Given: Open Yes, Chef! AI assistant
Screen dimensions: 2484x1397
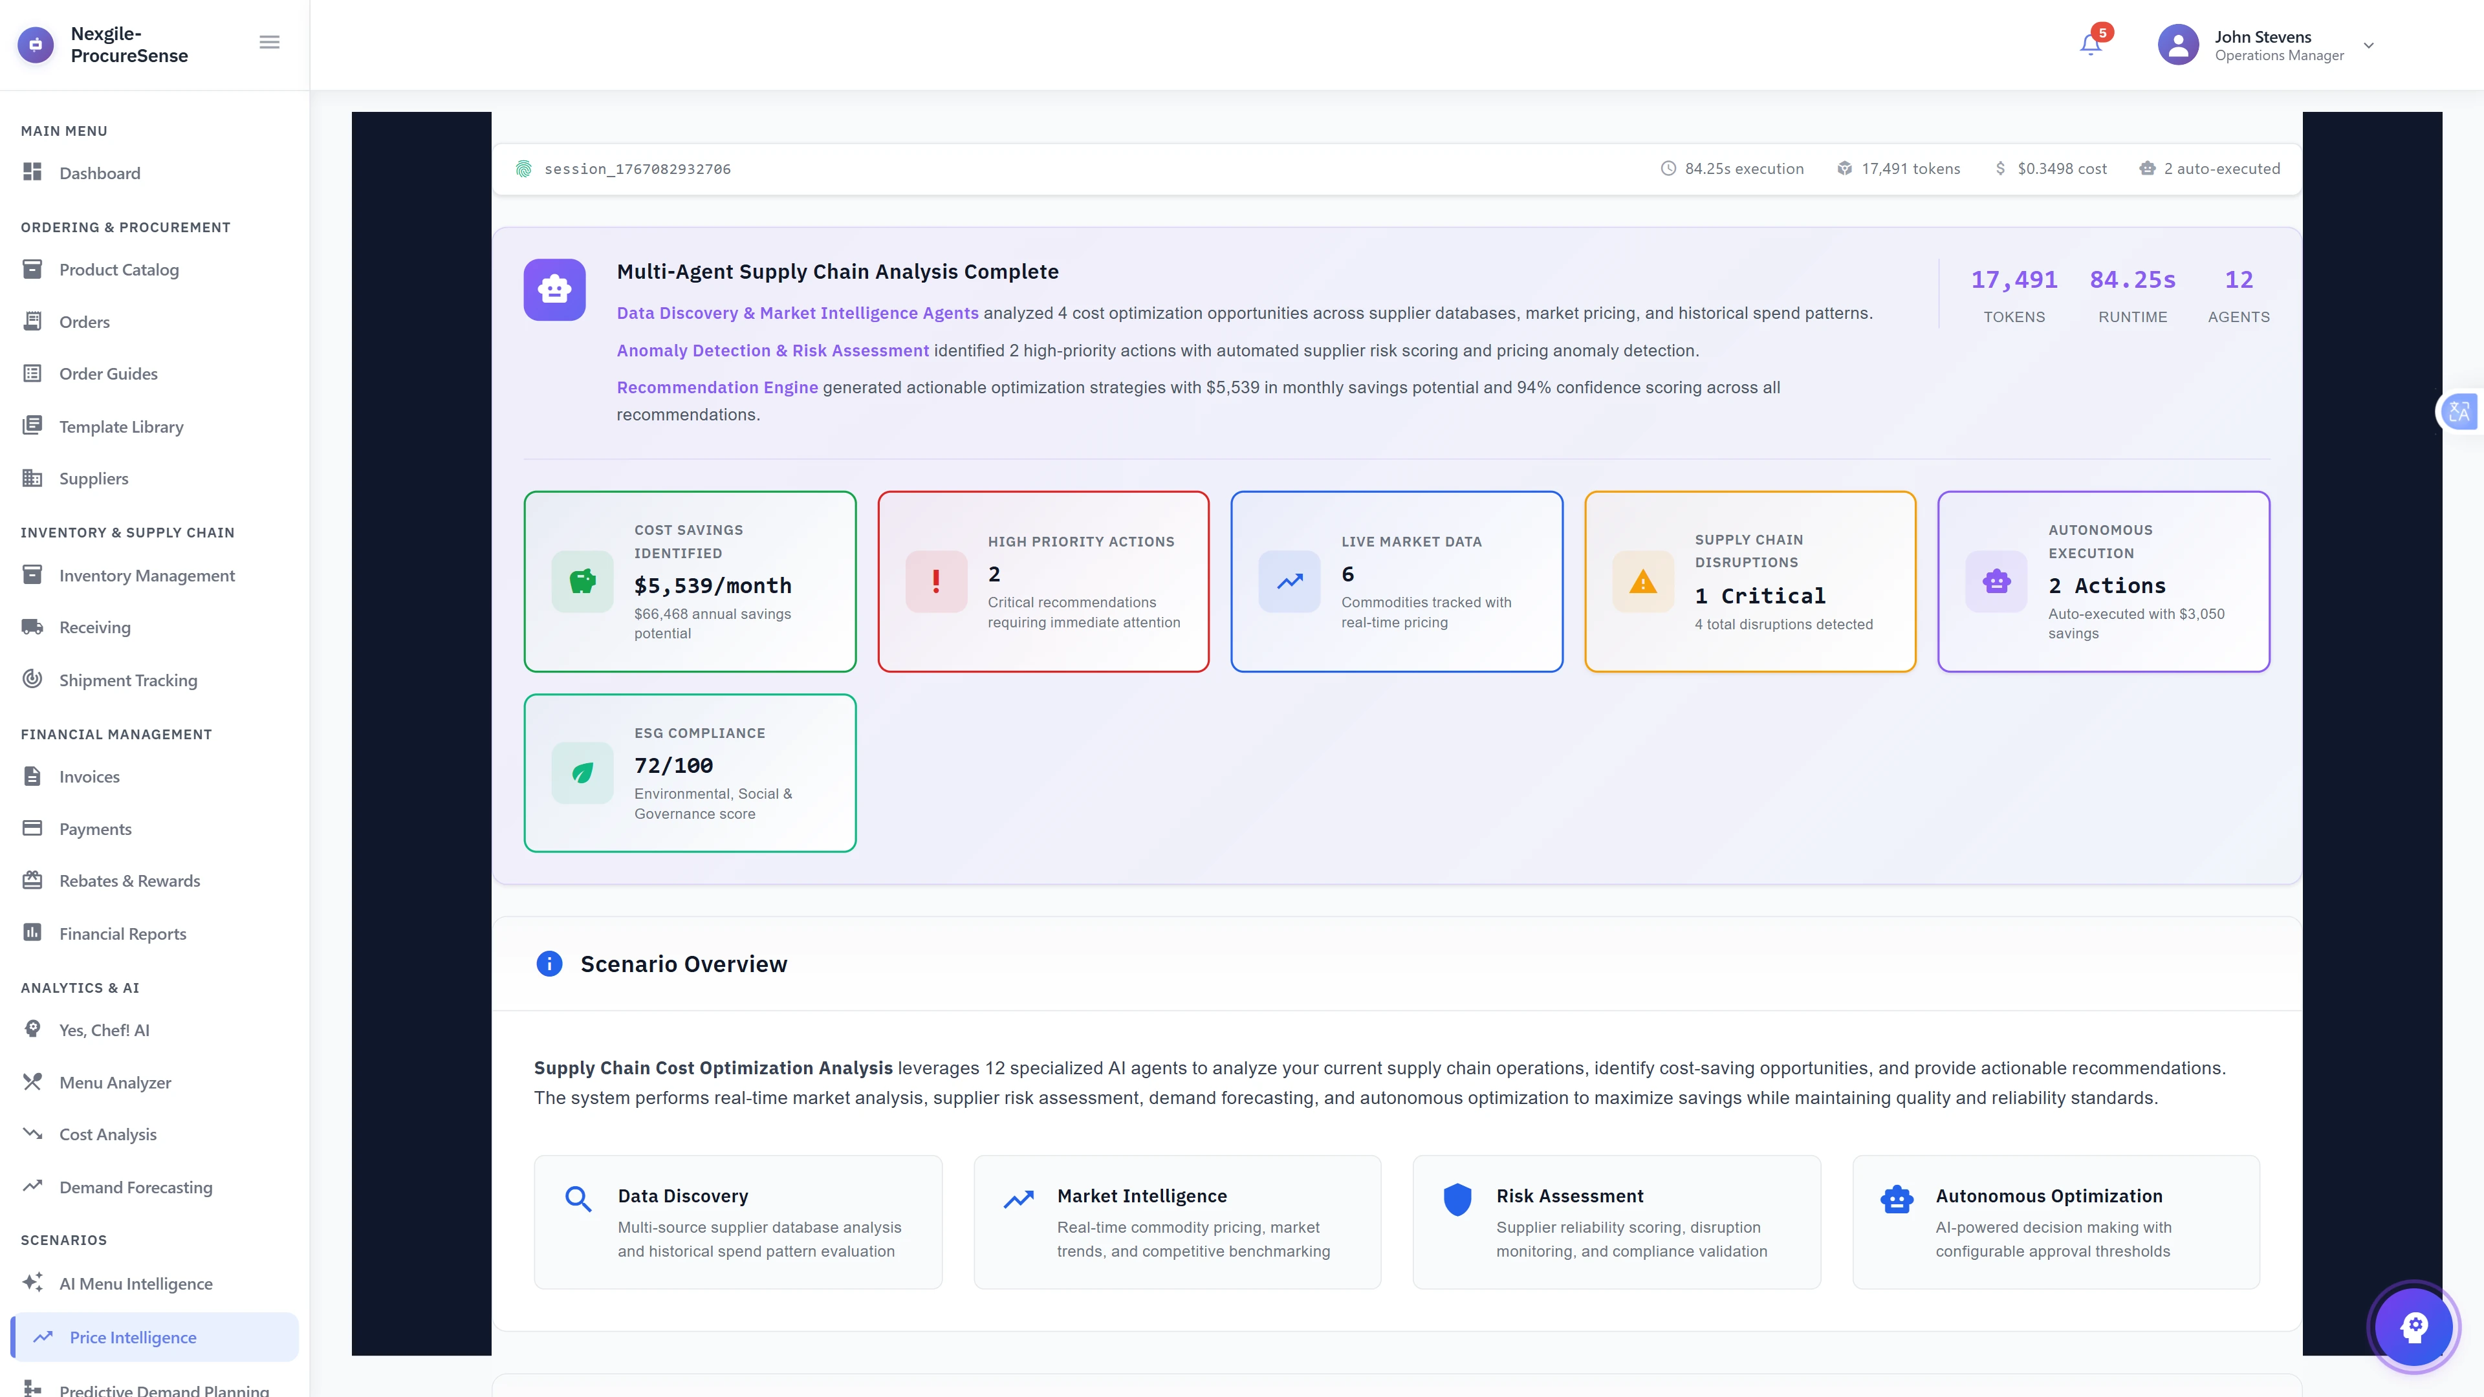Looking at the screenshot, I should click(104, 1029).
